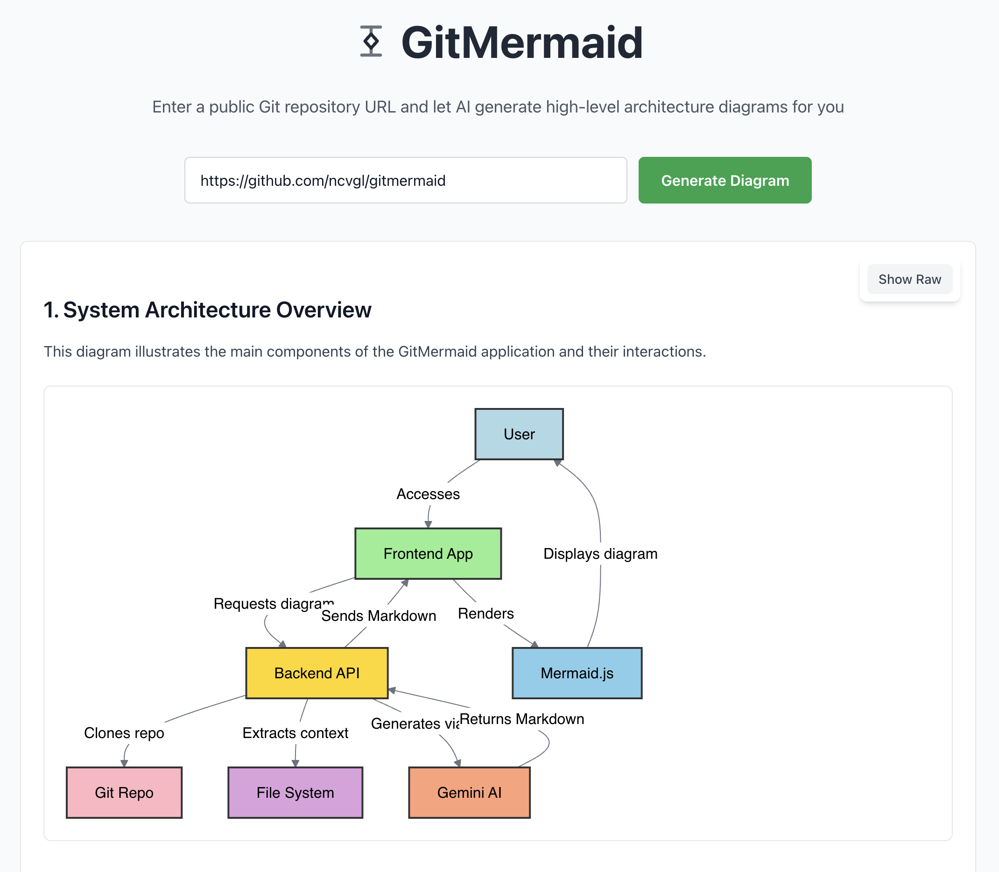Viewport: 999px width, 872px height.
Task: Click the Backend API node
Action: pyautogui.click(x=317, y=673)
